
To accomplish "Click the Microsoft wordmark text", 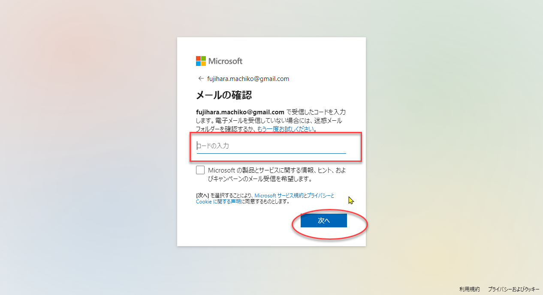I will click(x=225, y=61).
